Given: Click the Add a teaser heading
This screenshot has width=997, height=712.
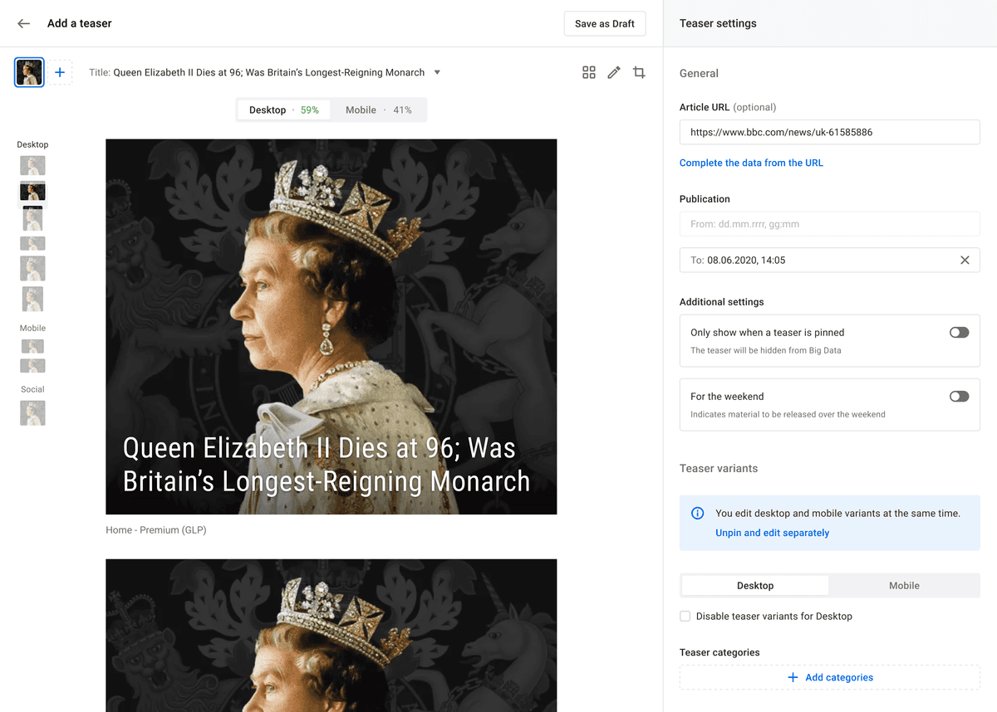Looking at the screenshot, I should (80, 23).
